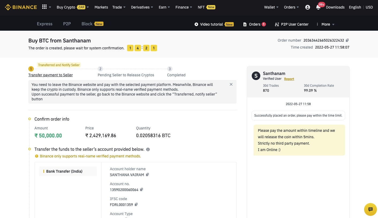
Task: Expand the Trade dropdown
Action: point(119,7)
